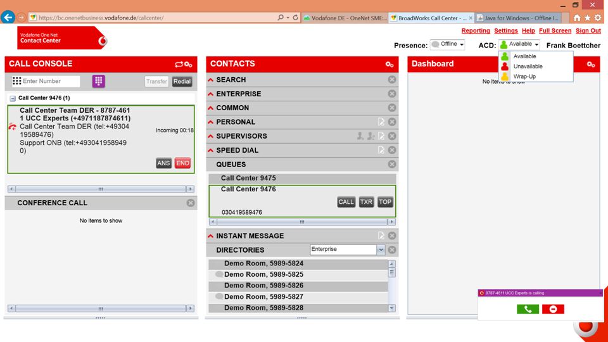Click second supervisor person icon
The height and width of the screenshot is (342, 608).
coord(370,136)
